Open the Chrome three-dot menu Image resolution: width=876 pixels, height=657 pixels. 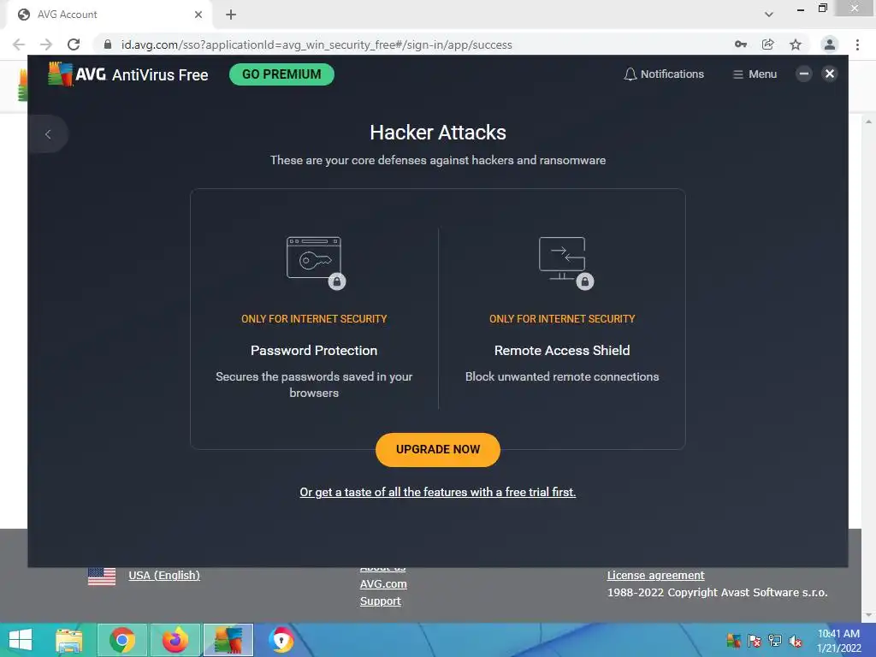tap(857, 44)
